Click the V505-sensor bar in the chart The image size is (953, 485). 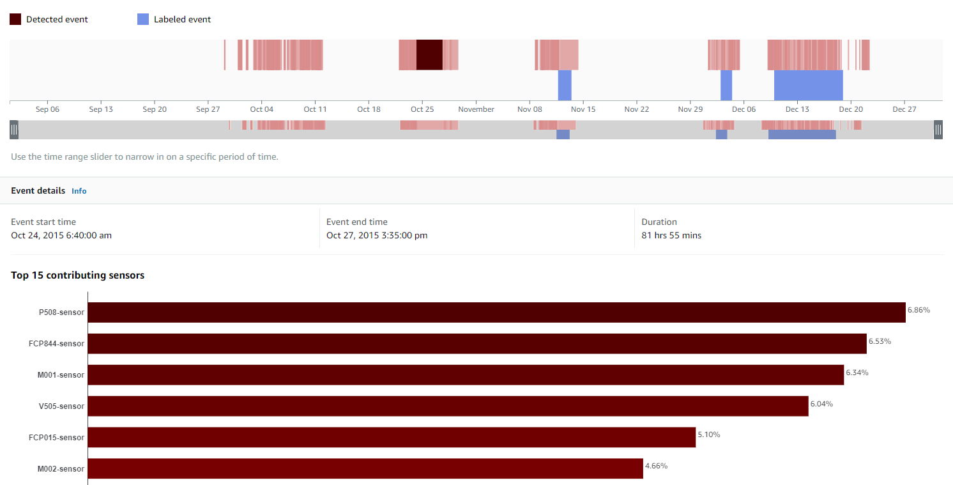point(448,406)
